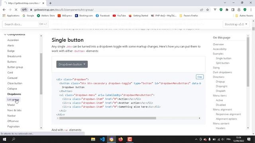Viewport: 255px width, 143px height.
Task: Open Close button in the sidebar
Action: point(15,83)
